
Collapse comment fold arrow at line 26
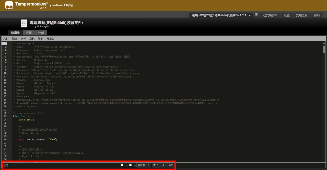[8, 126]
